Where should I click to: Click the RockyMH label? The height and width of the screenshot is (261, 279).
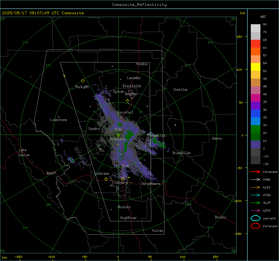click(82, 87)
